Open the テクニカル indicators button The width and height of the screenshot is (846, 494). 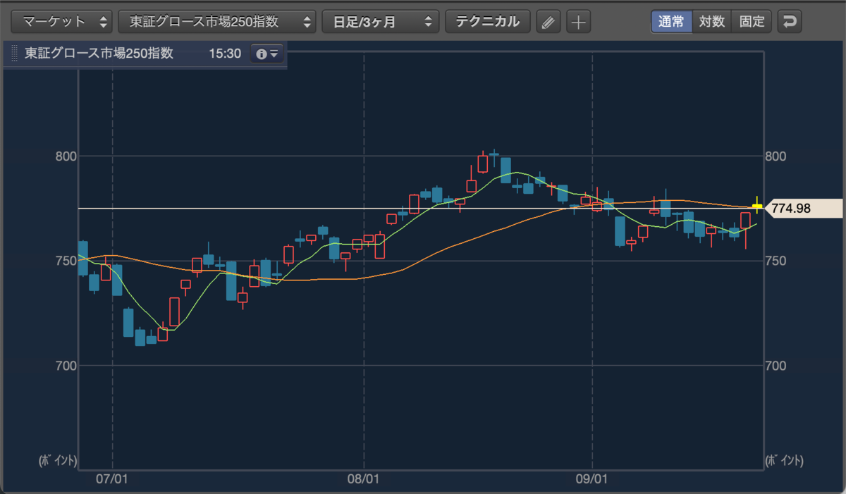(x=487, y=21)
